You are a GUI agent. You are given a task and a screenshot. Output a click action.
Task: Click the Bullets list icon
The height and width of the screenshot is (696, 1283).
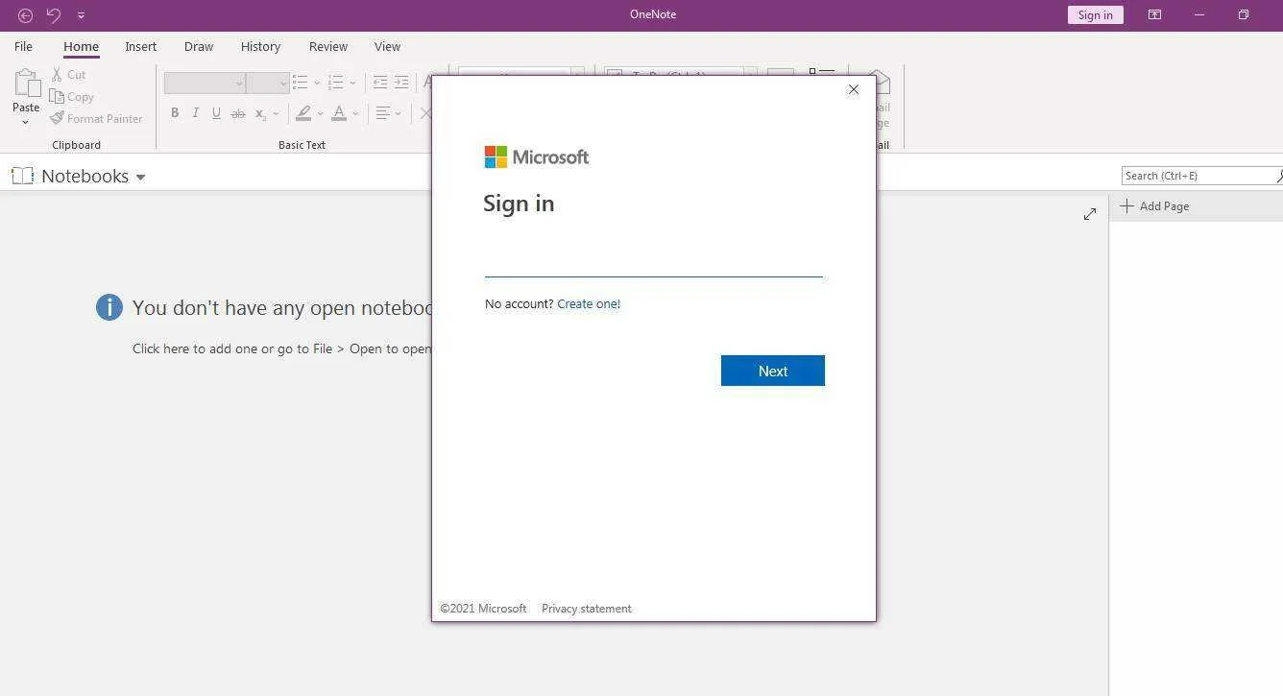(x=301, y=83)
